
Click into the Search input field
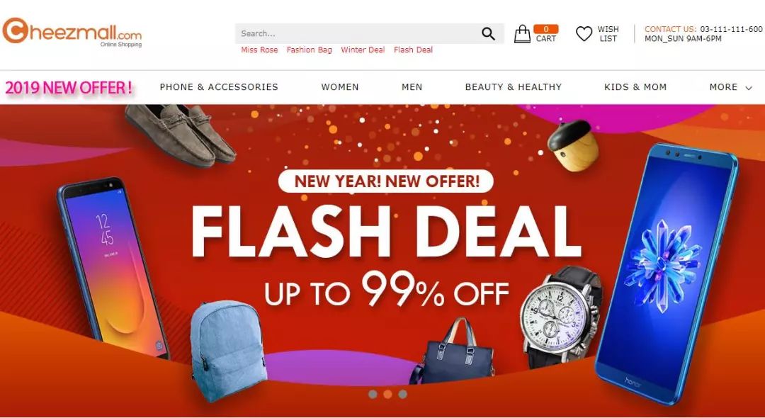click(x=358, y=34)
